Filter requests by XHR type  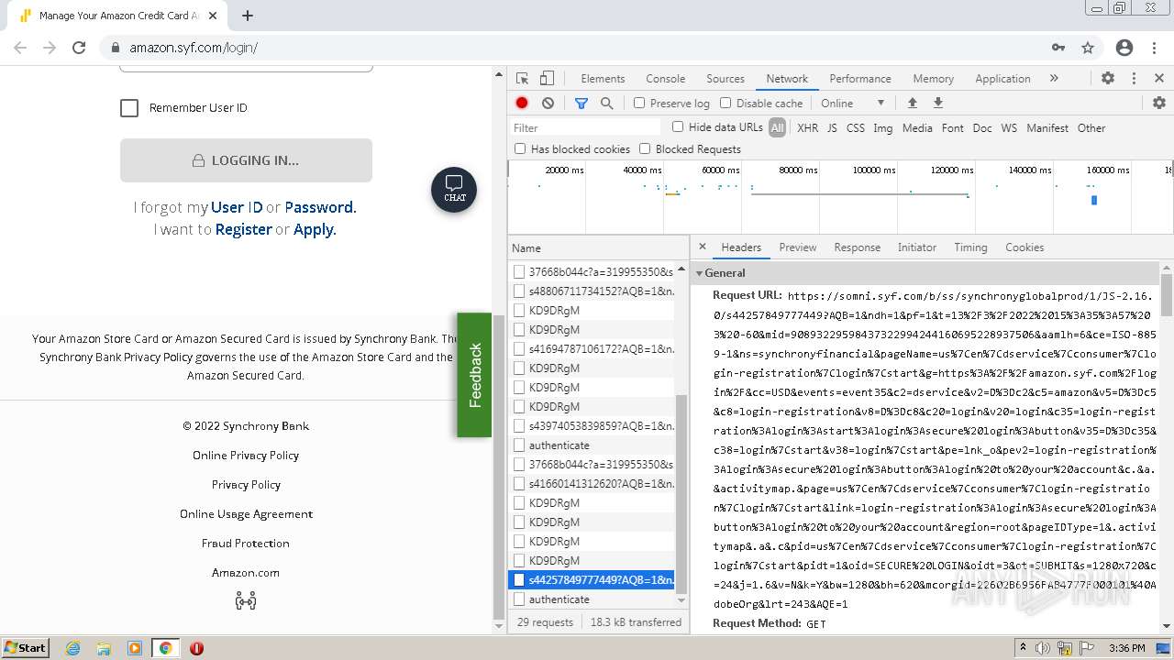tap(807, 128)
